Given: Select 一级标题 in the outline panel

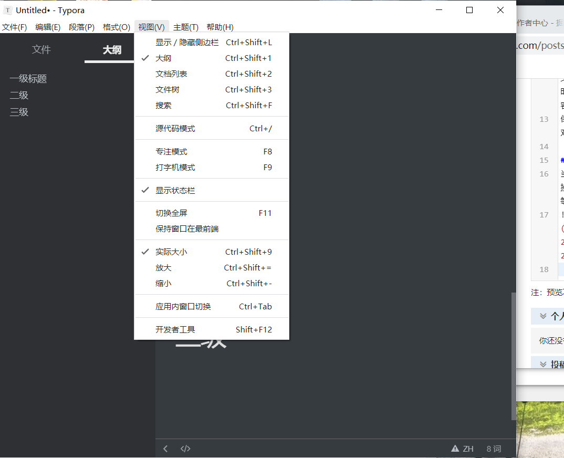Looking at the screenshot, I should [29, 78].
